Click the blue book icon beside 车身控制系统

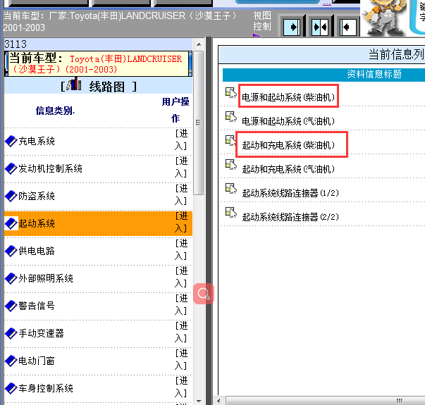[11, 388]
